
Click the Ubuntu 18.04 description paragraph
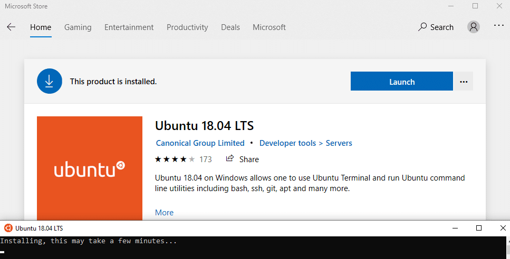(x=310, y=183)
